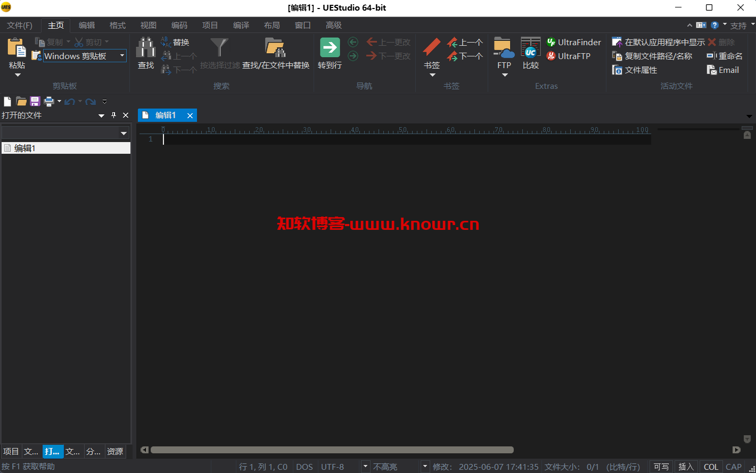The height and width of the screenshot is (473, 756).
Task: Switch to the 视图 (View) ribbon tab
Action: [x=148, y=25]
